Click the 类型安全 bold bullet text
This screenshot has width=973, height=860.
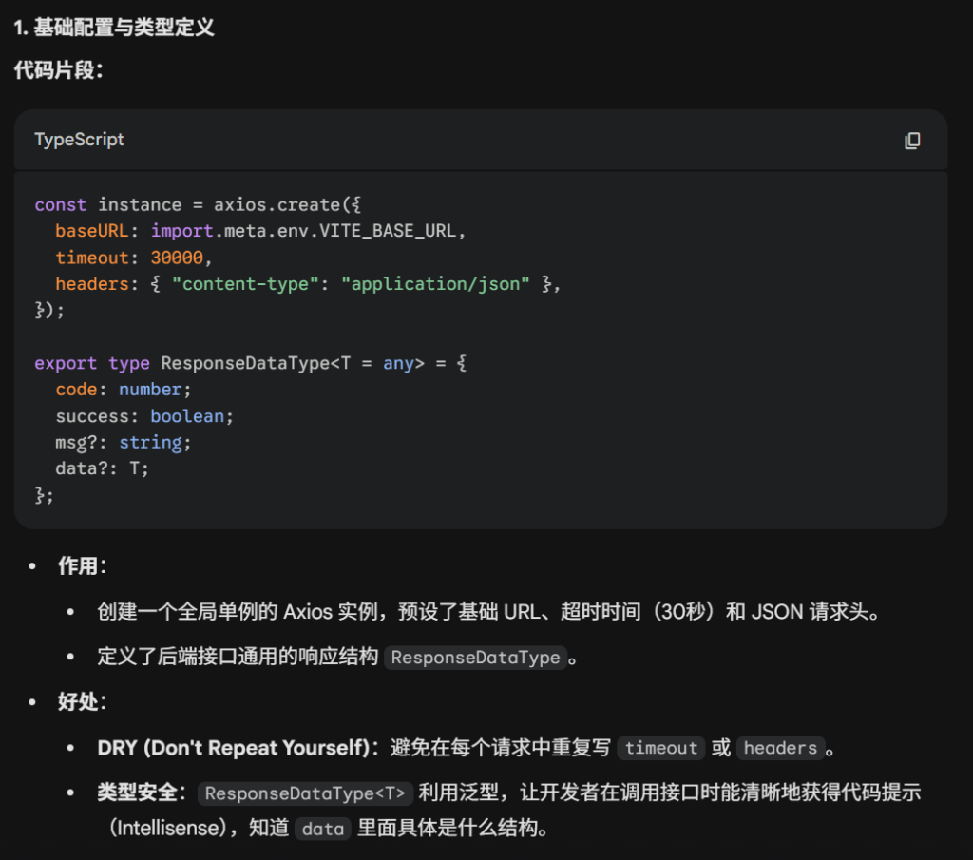point(135,793)
